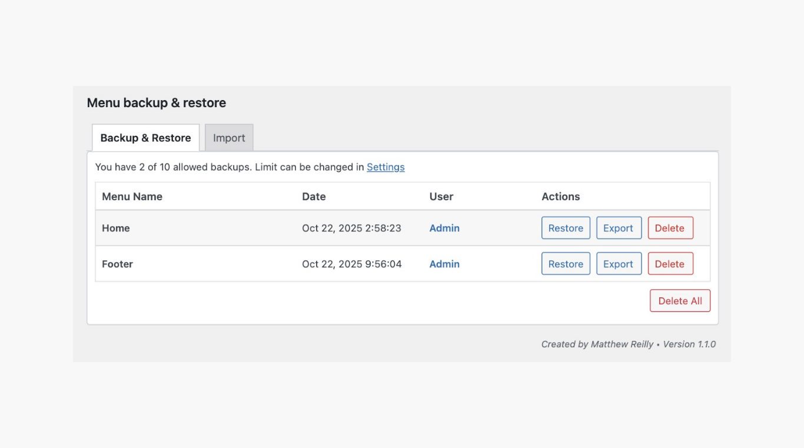The width and height of the screenshot is (804, 448).
Task: Open the Import tab
Action: pos(229,138)
